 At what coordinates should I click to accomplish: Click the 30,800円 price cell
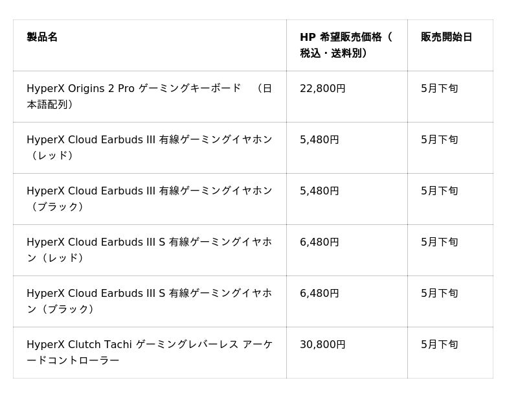click(x=322, y=345)
